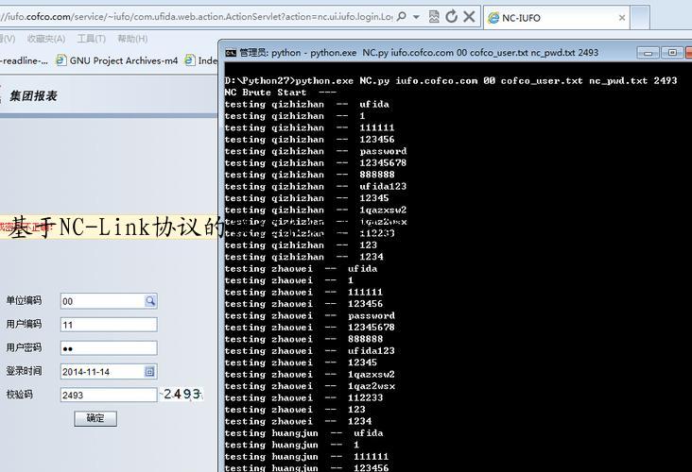Click the compatibility view icon

pos(434,17)
